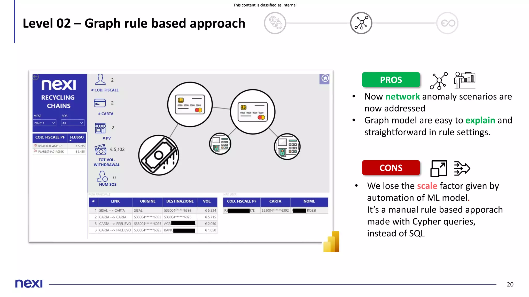The image size is (529, 297).
Task: Click the NOME column header
Action: pos(309,202)
